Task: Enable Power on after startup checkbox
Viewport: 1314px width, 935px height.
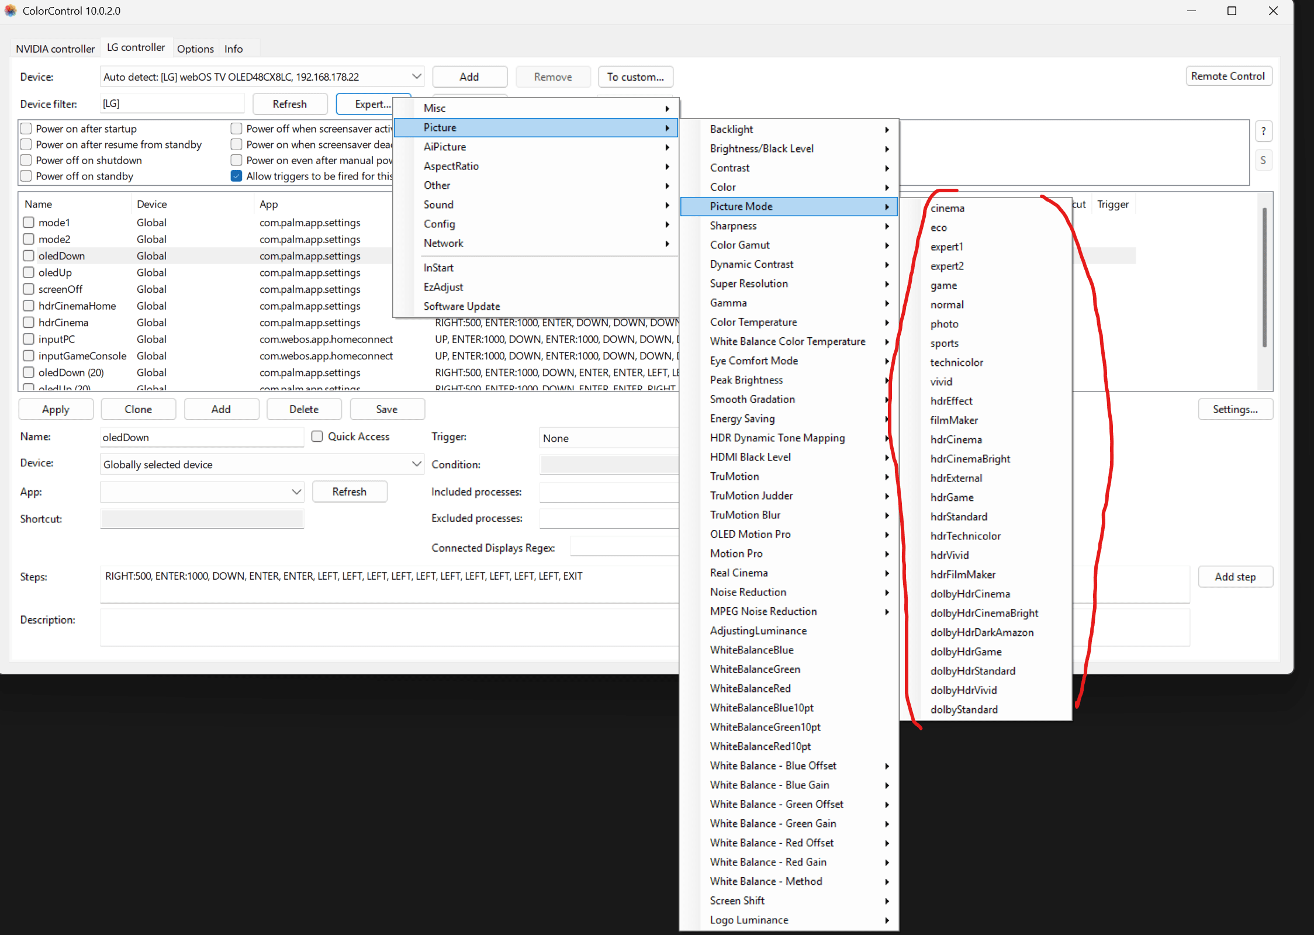Action: click(x=26, y=129)
